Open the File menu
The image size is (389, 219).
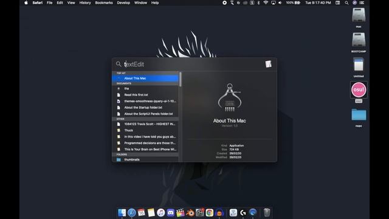click(50, 2)
